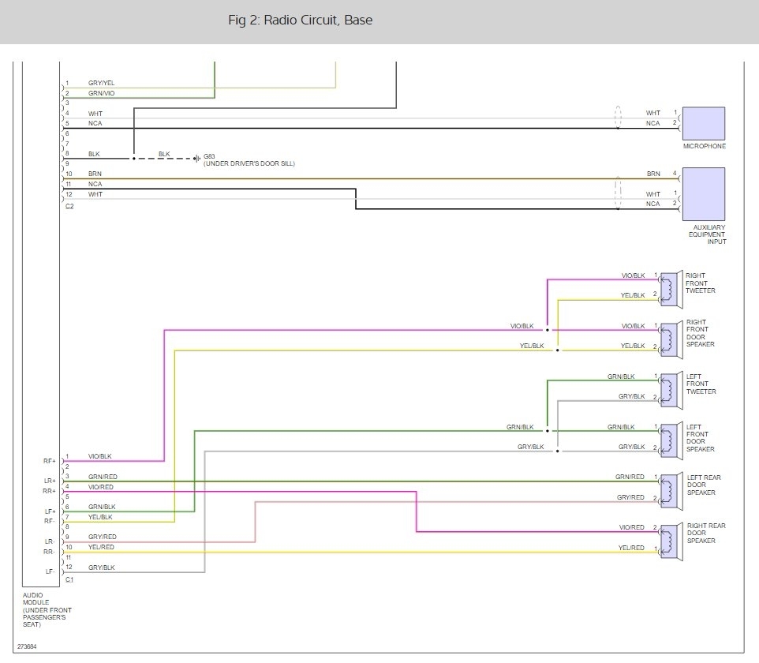
Task: Select the RF+ pin label
Action: (49, 461)
